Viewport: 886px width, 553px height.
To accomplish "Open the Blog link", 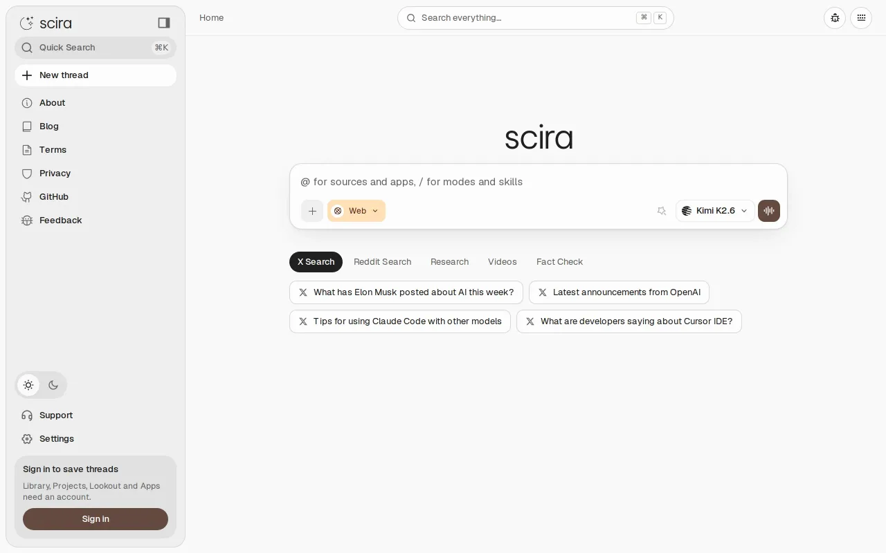I will coord(96,126).
